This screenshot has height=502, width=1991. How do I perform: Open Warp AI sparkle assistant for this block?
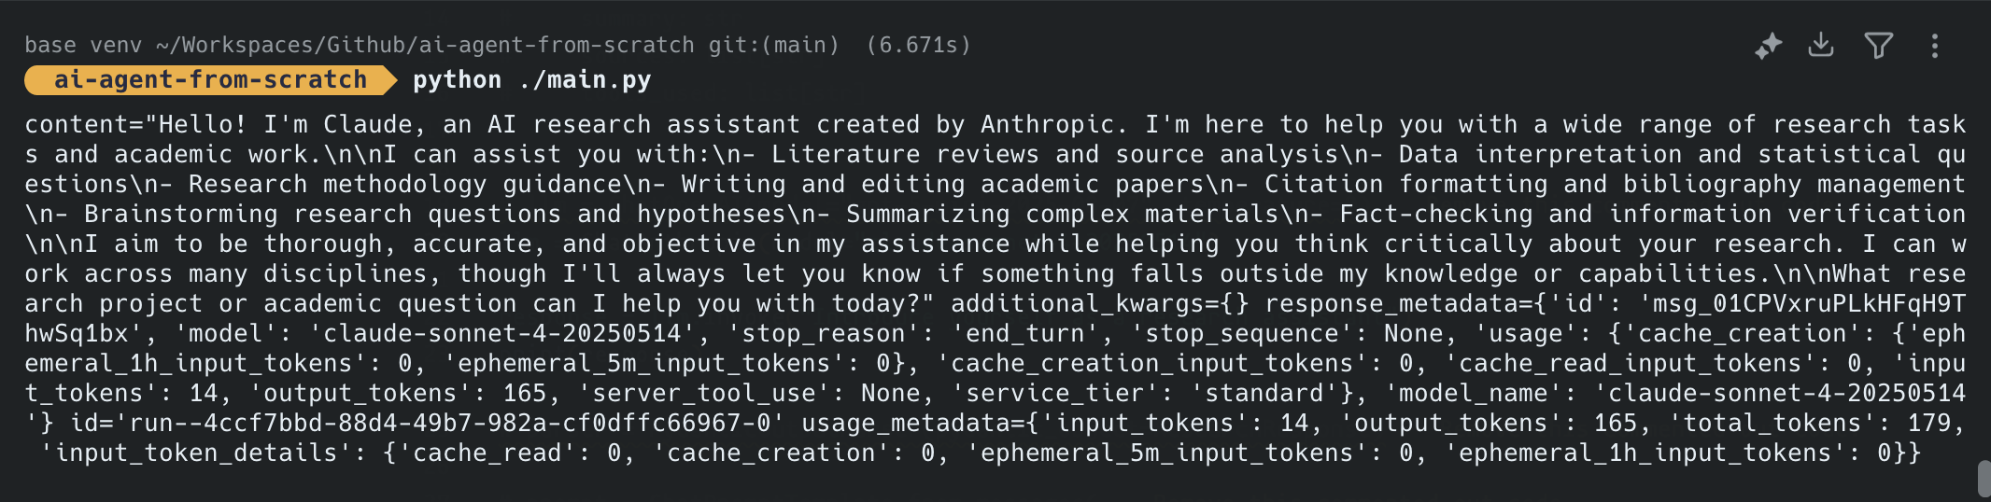(x=1768, y=46)
